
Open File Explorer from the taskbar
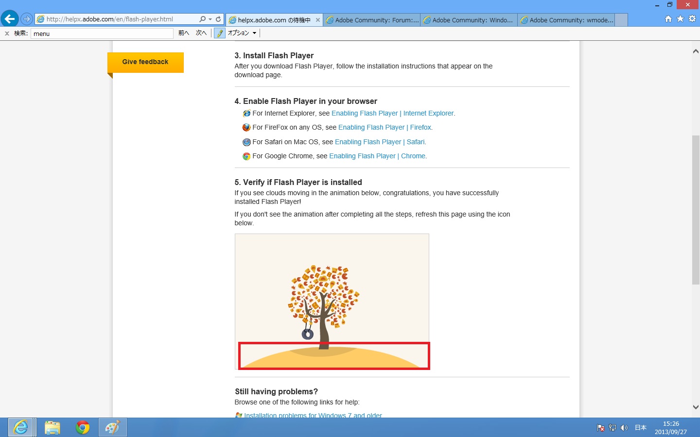click(52, 427)
